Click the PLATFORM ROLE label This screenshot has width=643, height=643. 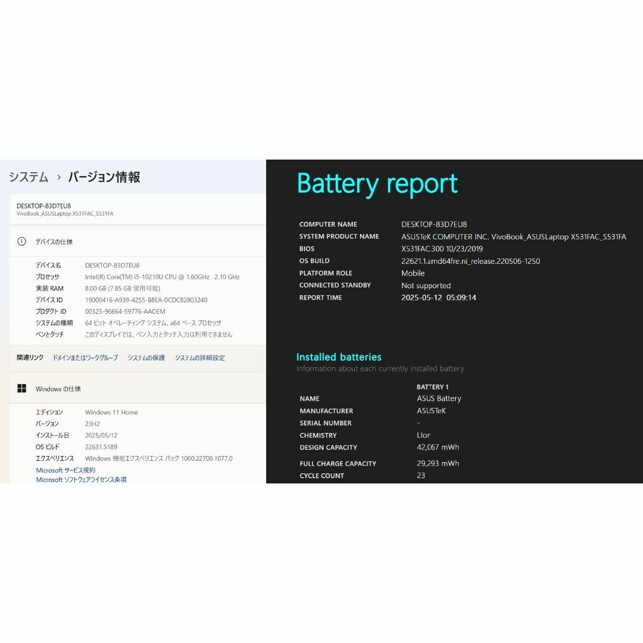point(326,273)
